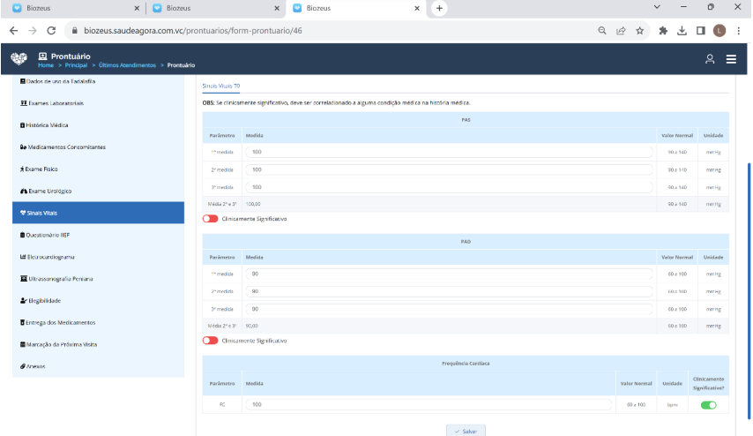Switch to the Sinais Vitais T0 tab

tap(220, 86)
